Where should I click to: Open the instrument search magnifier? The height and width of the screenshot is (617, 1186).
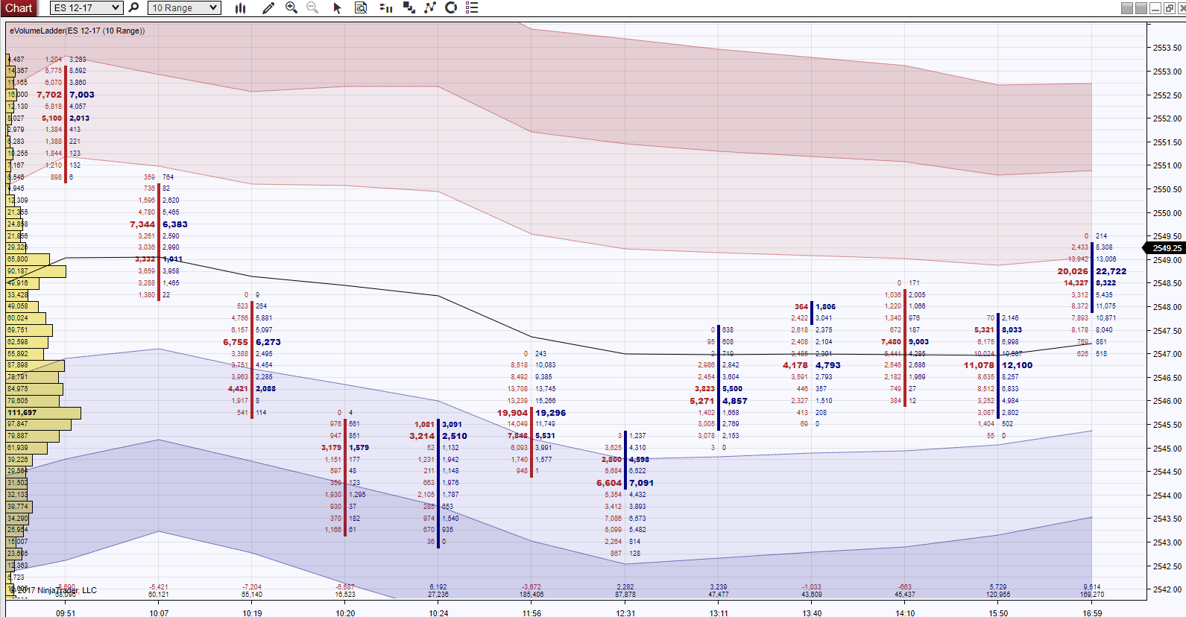[133, 7]
